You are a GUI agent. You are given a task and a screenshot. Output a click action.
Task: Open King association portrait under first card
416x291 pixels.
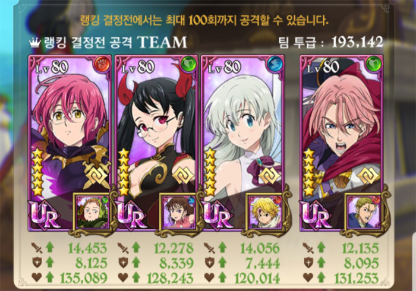pos(92,212)
